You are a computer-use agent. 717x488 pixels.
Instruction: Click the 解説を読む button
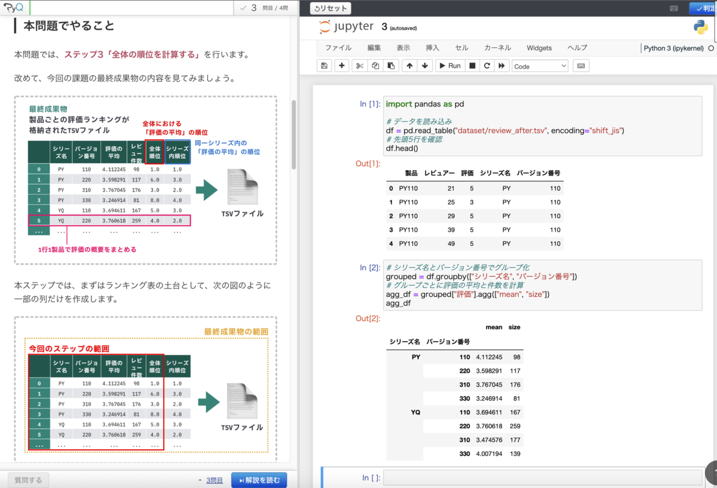(259, 480)
